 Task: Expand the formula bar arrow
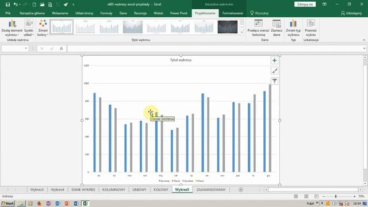[364, 48]
